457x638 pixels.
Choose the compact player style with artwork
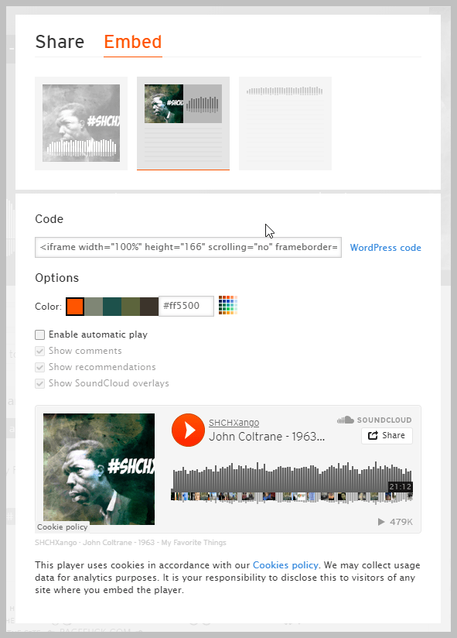coord(183,123)
